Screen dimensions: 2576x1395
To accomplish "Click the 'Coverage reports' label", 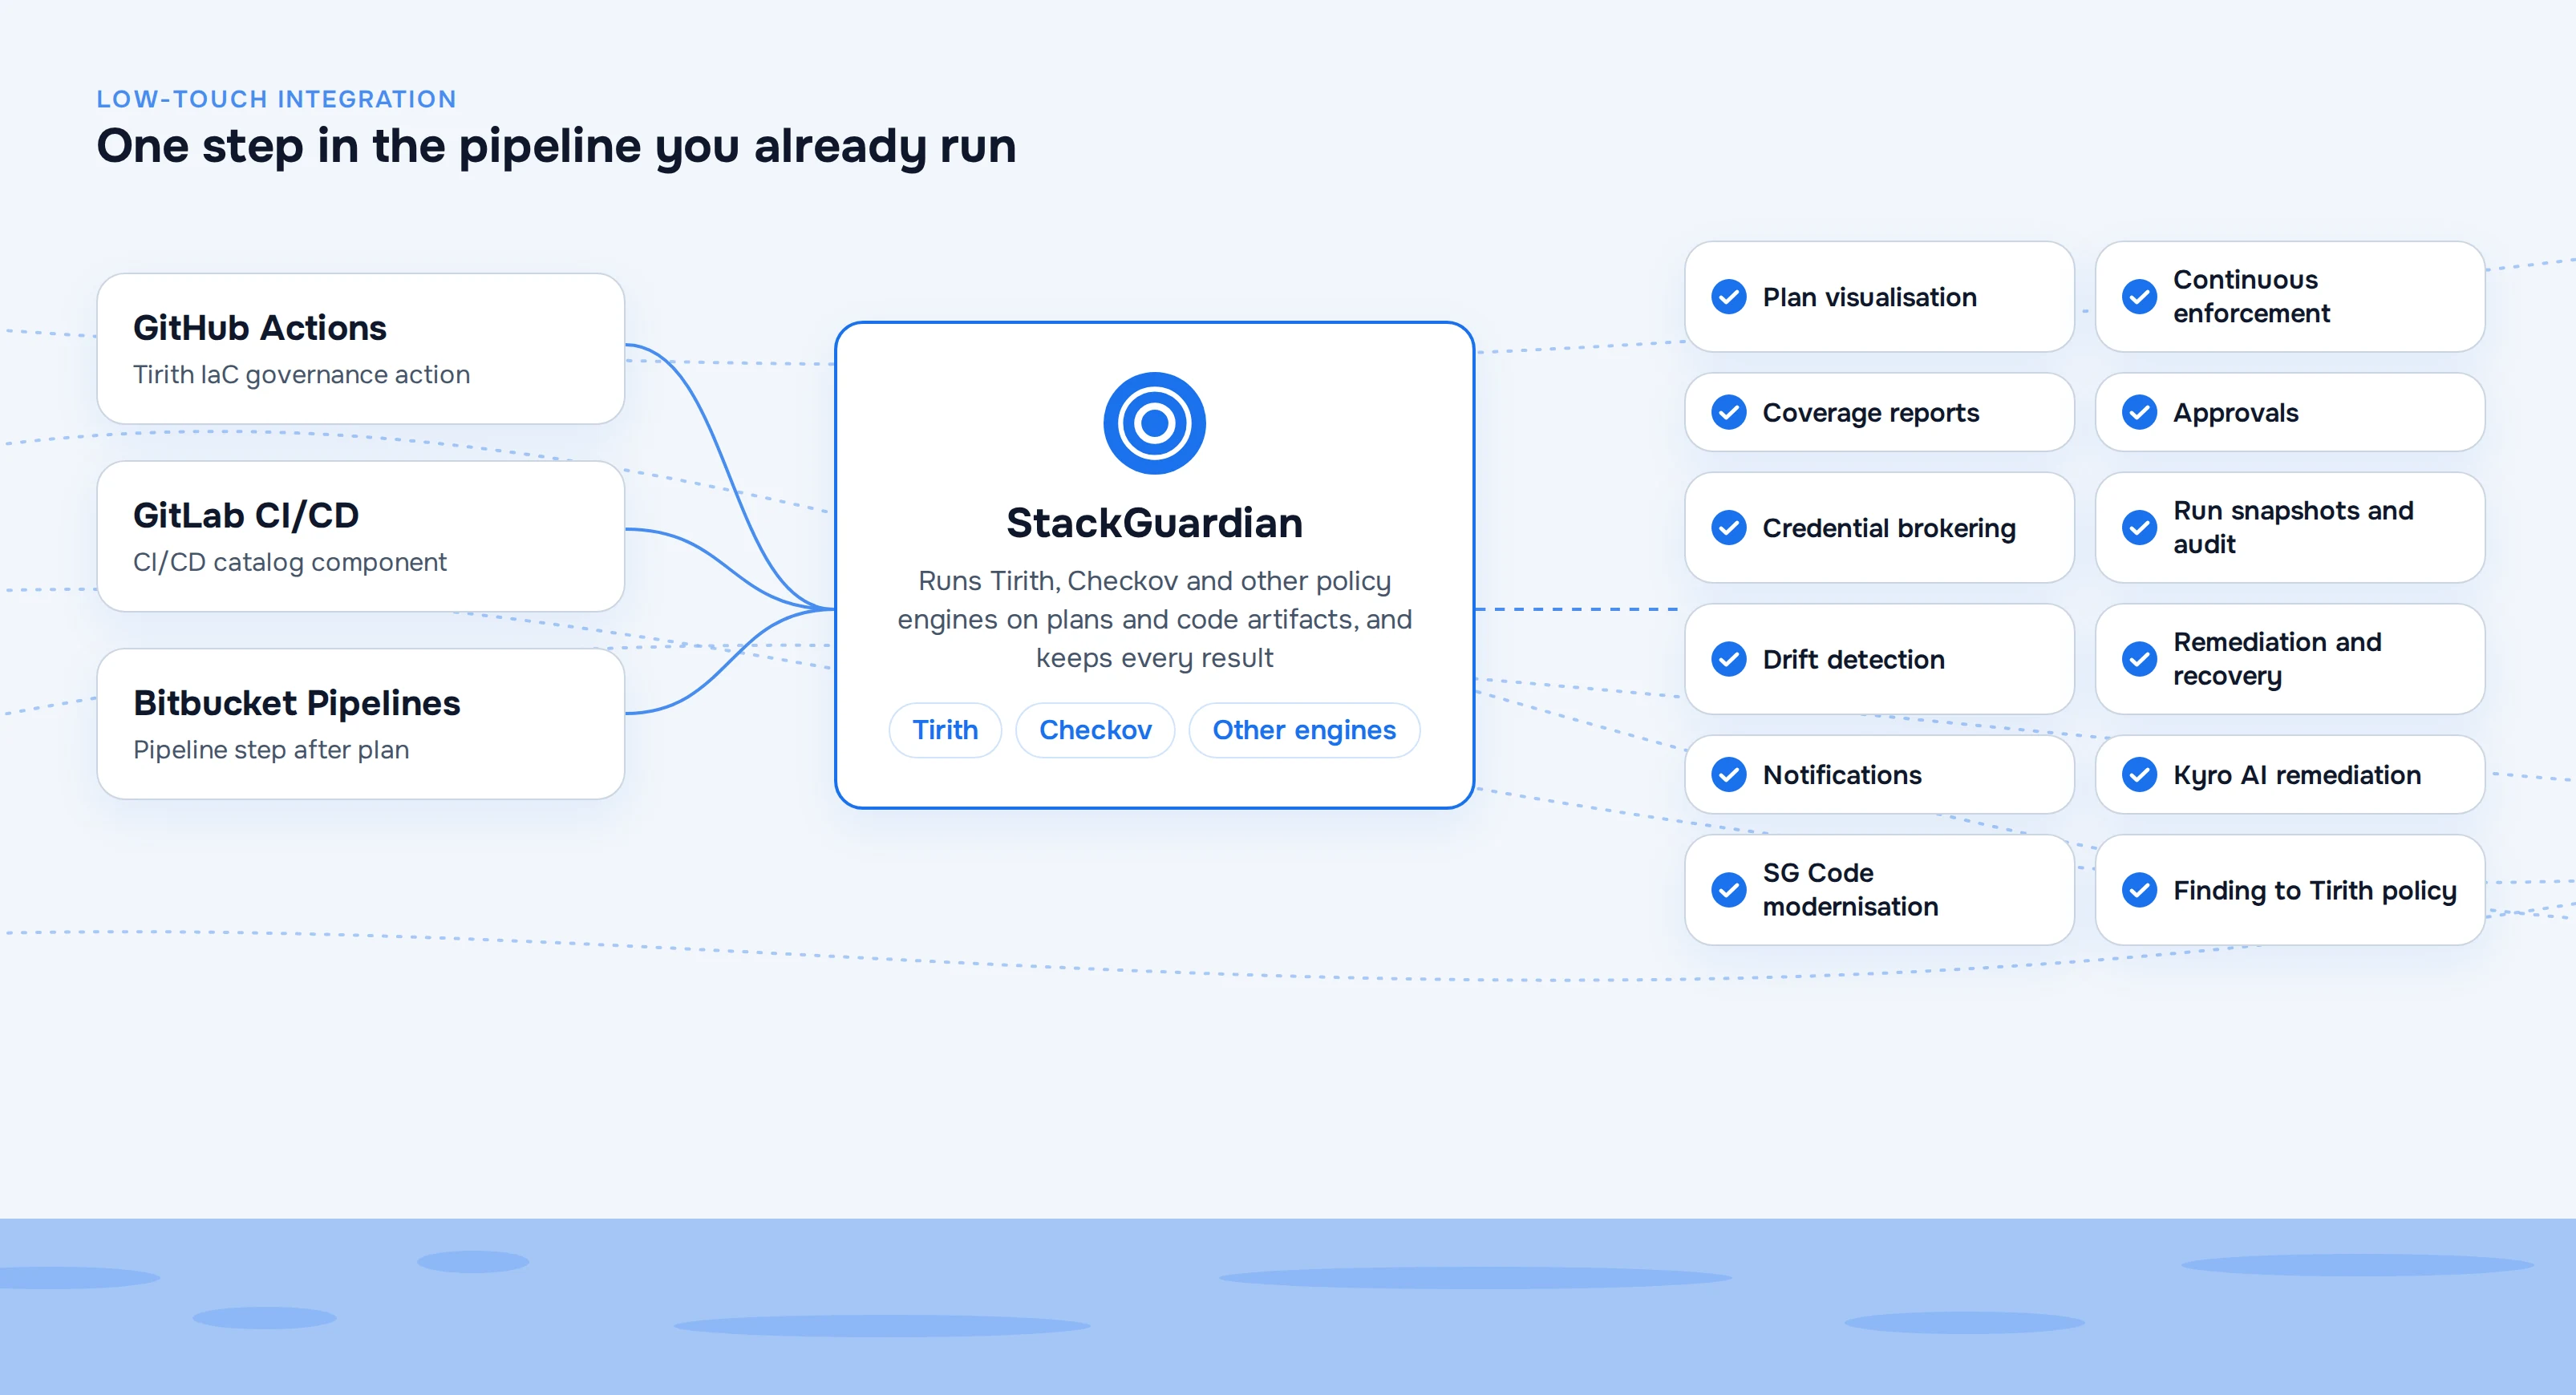I will click(1870, 413).
